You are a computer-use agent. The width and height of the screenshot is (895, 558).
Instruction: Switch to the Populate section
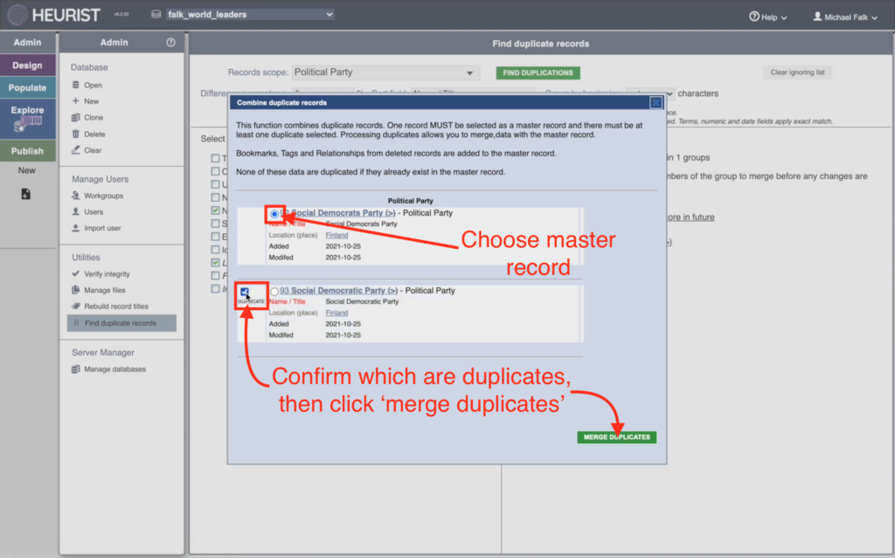click(x=27, y=87)
